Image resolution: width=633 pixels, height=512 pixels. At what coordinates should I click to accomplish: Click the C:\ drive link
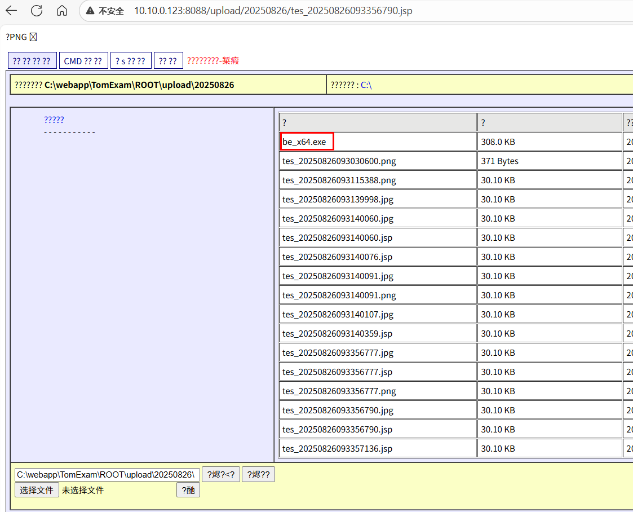pos(366,85)
